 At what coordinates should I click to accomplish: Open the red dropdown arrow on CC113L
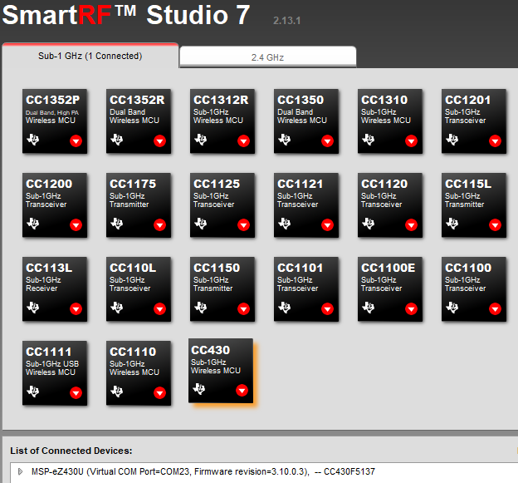tap(76, 309)
